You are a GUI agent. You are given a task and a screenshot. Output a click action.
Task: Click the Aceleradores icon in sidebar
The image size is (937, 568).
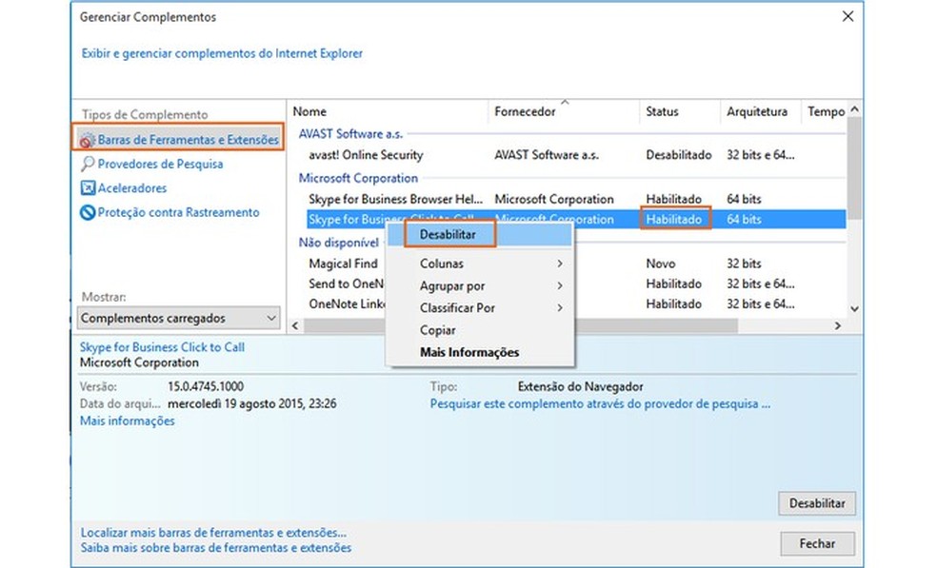[x=89, y=188]
